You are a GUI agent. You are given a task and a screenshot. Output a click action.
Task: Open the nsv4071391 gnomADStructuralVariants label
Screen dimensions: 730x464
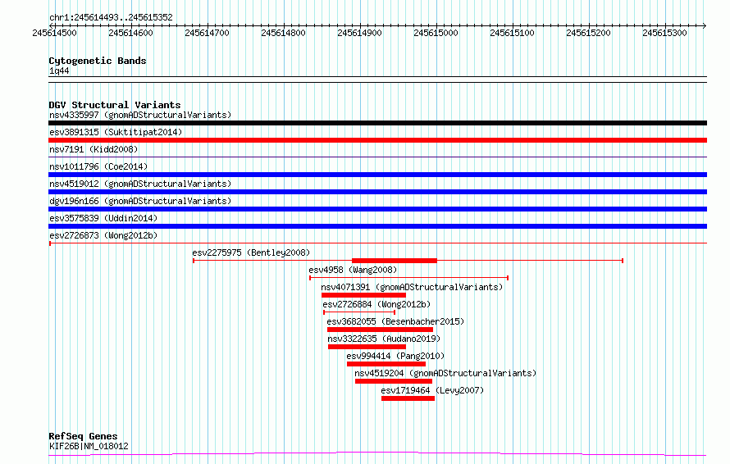(412, 287)
